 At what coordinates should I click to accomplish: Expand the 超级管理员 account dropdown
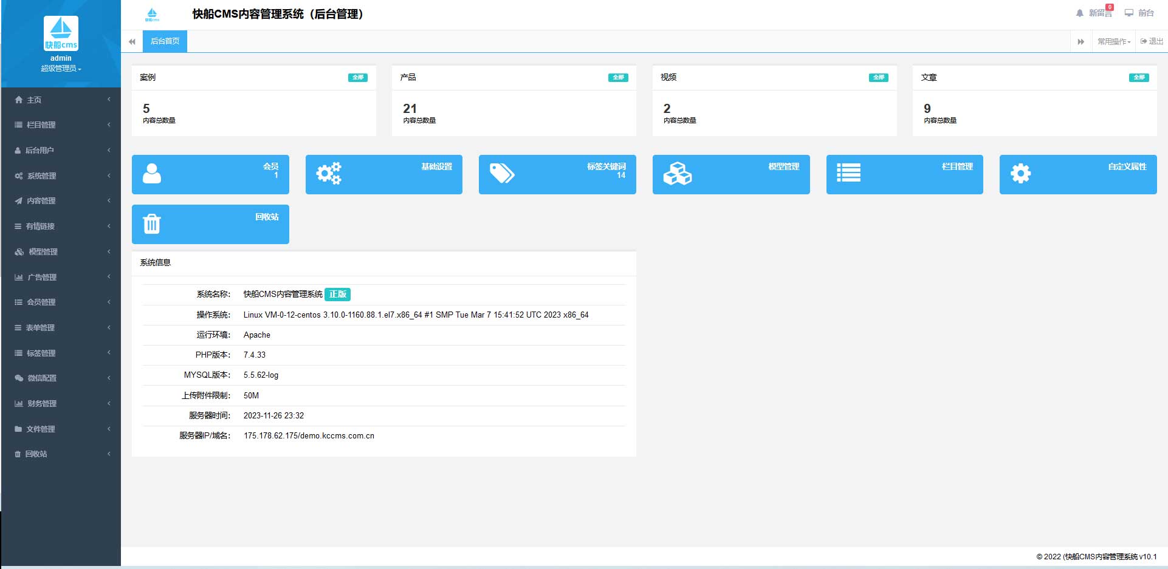click(x=60, y=68)
